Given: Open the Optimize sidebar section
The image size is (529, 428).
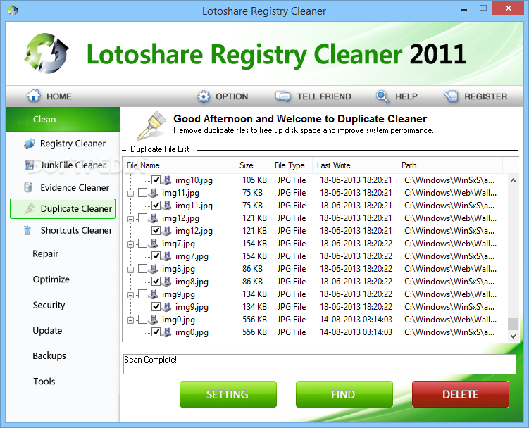Looking at the screenshot, I should tap(51, 279).
